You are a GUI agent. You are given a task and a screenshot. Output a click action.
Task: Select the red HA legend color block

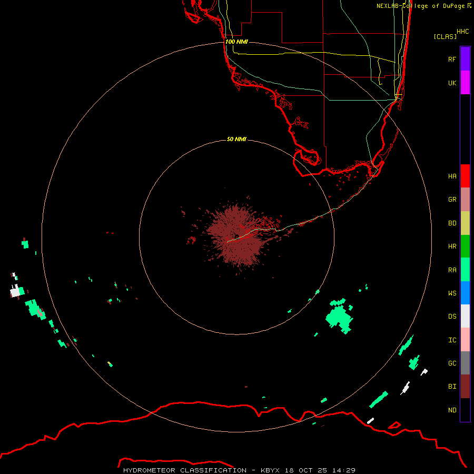(465, 176)
